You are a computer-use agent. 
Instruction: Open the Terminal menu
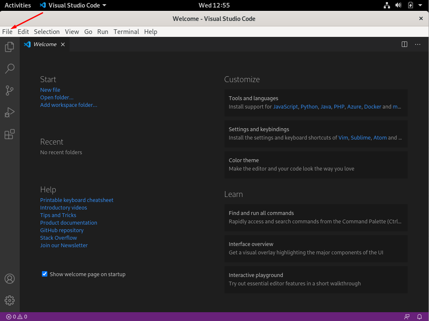pyautogui.click(x=126, y=31)
